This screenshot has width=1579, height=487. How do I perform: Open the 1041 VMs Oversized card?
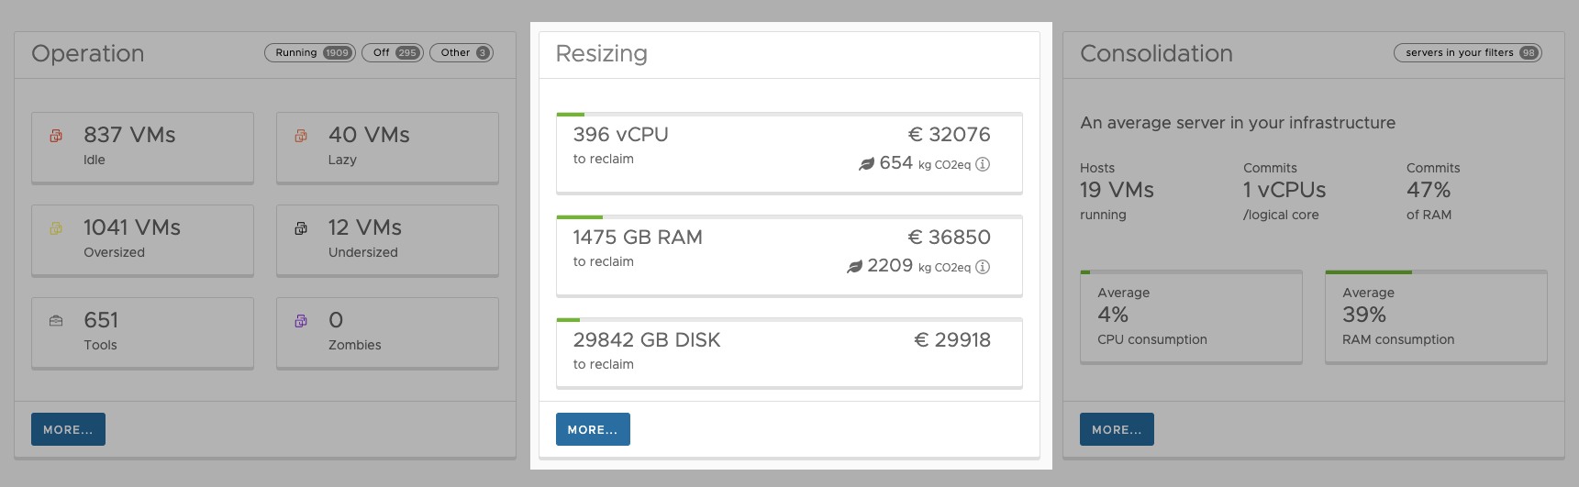click(x=142, y=240)
